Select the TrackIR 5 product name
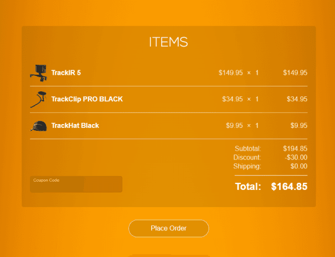This screenshot has height=257, width=335. (66, 73)
